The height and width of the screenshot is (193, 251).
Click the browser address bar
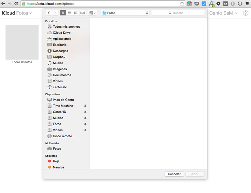102,4
